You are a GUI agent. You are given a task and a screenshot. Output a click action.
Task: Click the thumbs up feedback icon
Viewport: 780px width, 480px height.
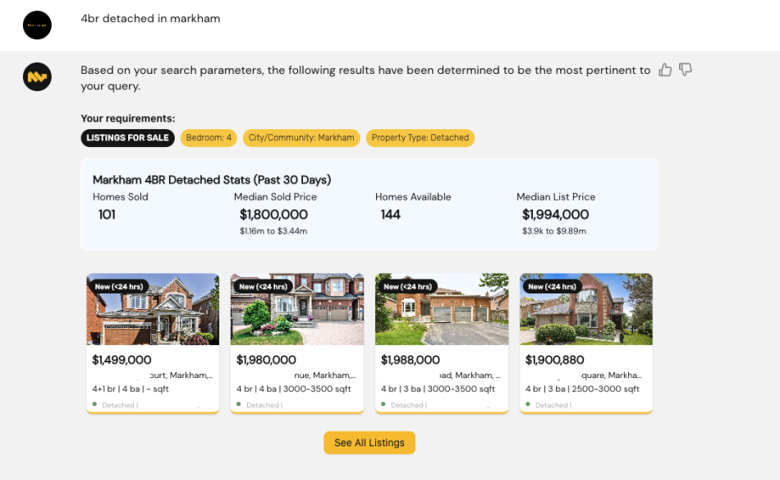tap(665, 70)
